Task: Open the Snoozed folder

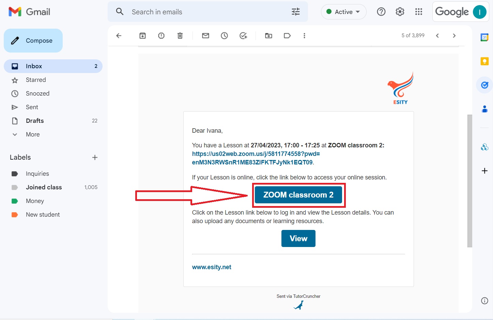Action: pos(53,93)
